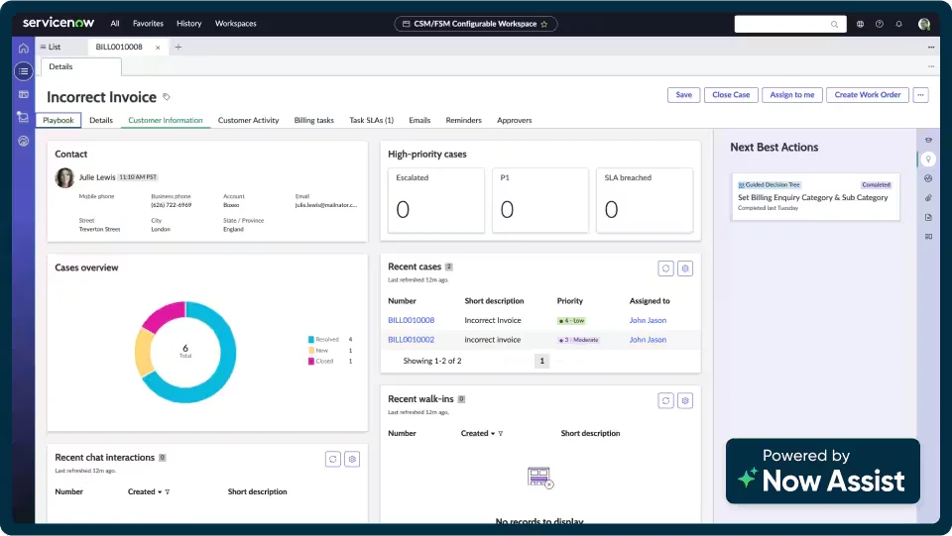952x536 pixels.
Task: Click the notifications bell icon
Action: [x=898, y=24]
